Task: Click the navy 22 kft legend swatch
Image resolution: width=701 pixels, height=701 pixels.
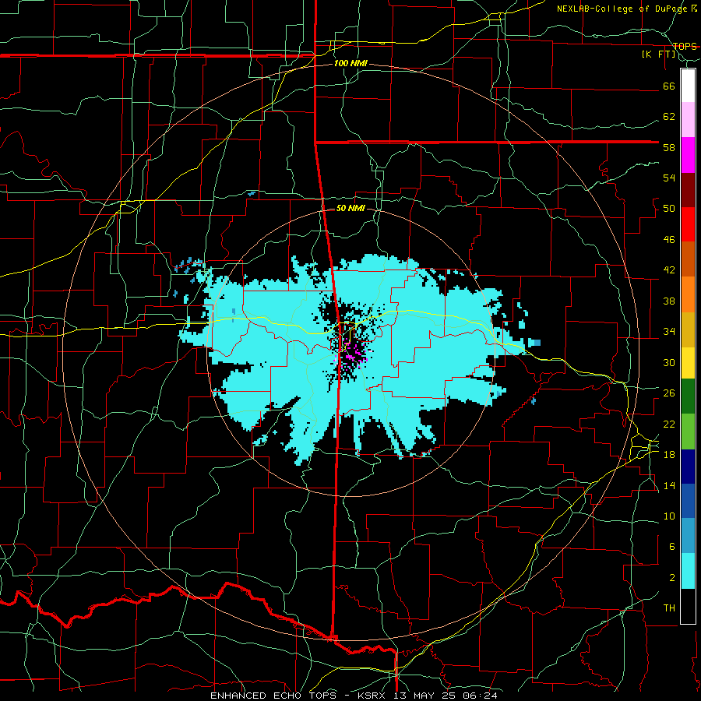Action: pos(688,467)
